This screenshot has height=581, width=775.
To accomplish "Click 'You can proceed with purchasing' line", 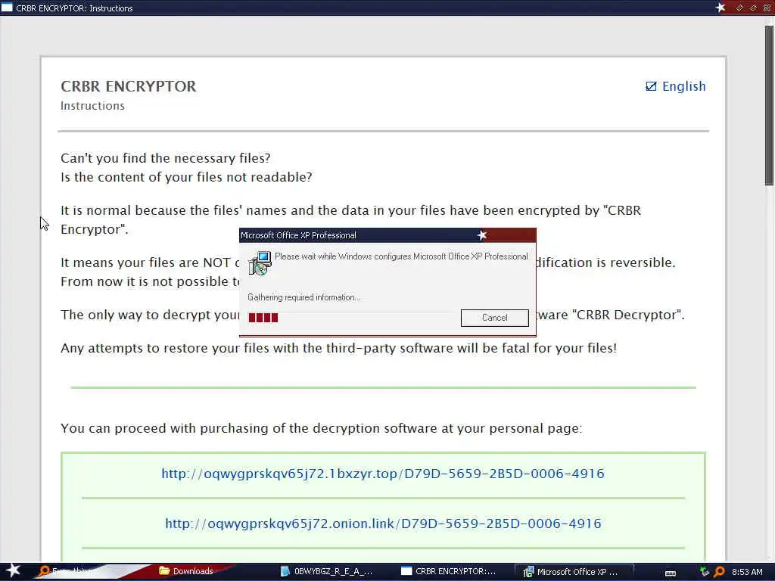I will (321, 428).
